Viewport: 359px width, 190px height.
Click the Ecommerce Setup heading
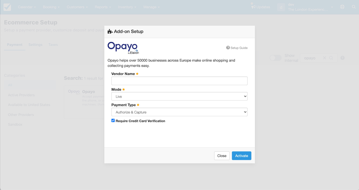coord(31,22)
